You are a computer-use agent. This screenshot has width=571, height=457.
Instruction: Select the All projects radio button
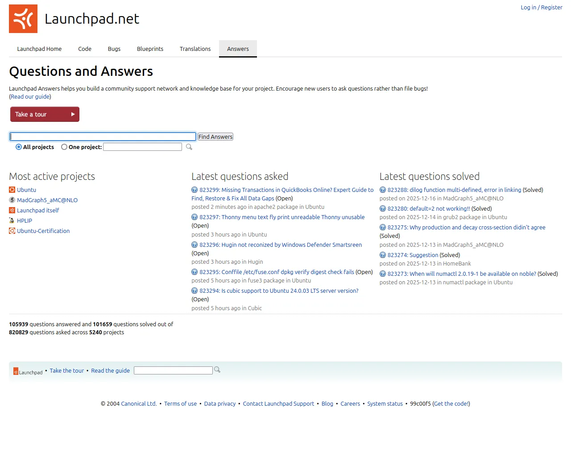click(19, 147)
